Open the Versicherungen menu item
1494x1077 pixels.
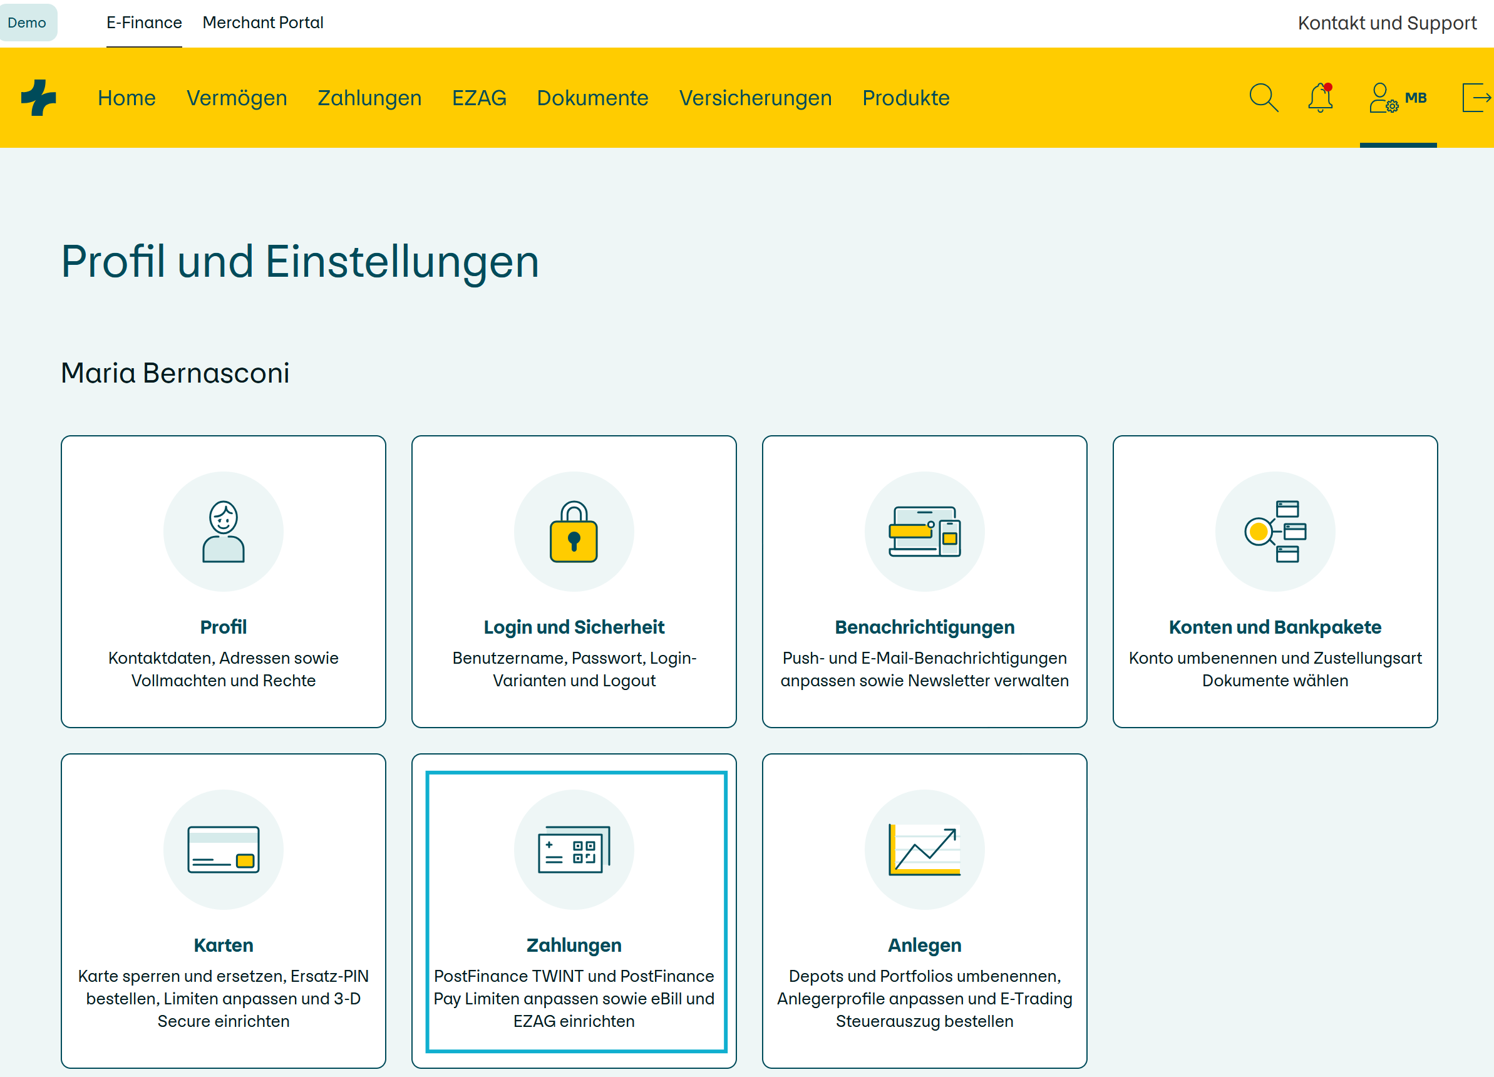(x=755, y=98)
